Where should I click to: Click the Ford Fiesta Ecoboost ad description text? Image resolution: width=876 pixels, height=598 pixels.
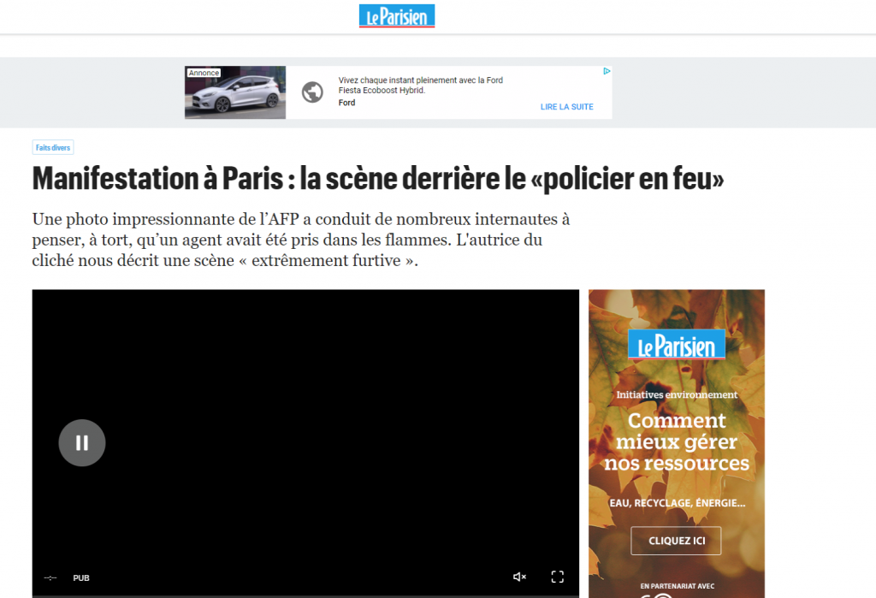(x=420, y=85)
